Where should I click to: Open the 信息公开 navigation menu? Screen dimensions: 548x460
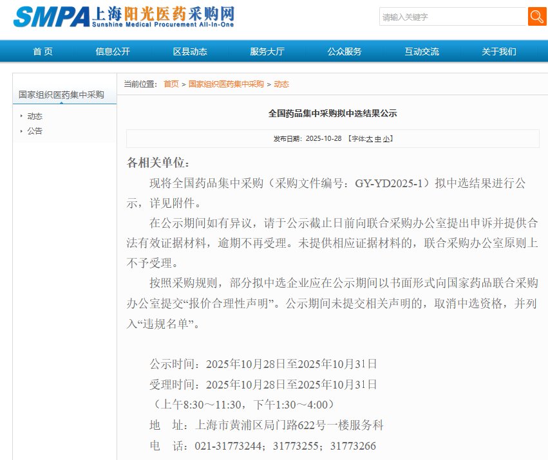coord(113,51)
